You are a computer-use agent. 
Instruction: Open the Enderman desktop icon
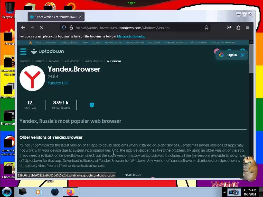click(x=8, y=117)
